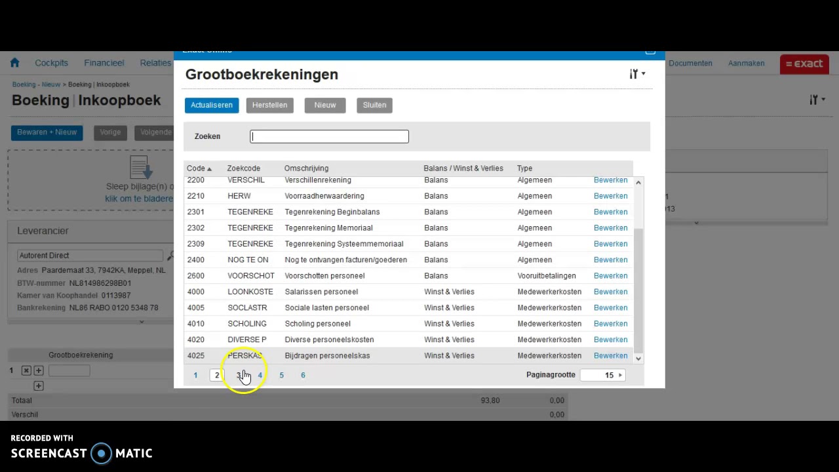
Task: Click the Nieuw button in dialog
Action: pyautogui.click(x=325, y=105)
